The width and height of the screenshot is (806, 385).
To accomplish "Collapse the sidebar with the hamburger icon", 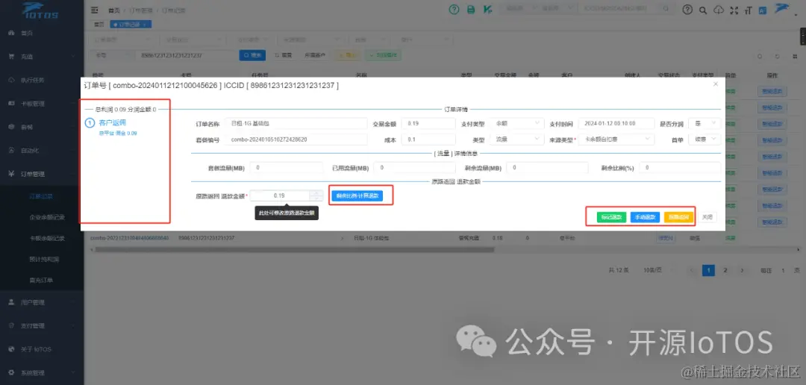I will click(94, 10).
